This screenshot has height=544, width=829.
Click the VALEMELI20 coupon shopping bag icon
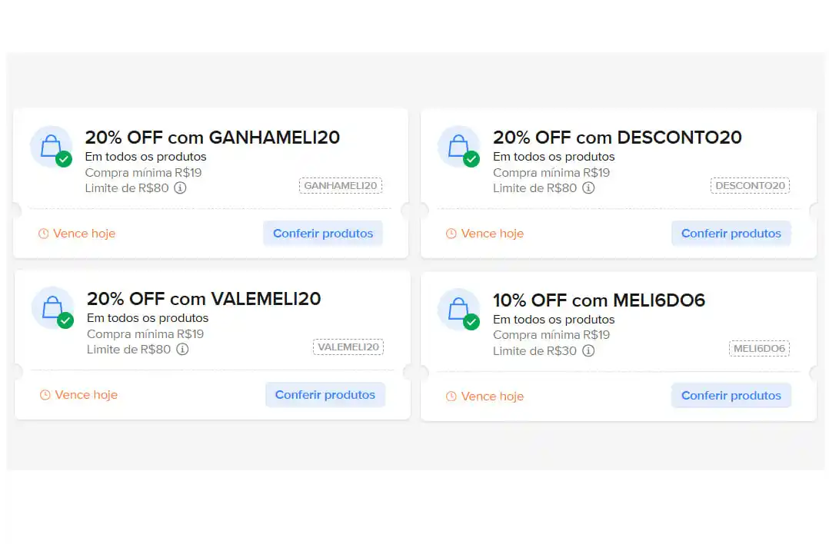click(53, 308)
